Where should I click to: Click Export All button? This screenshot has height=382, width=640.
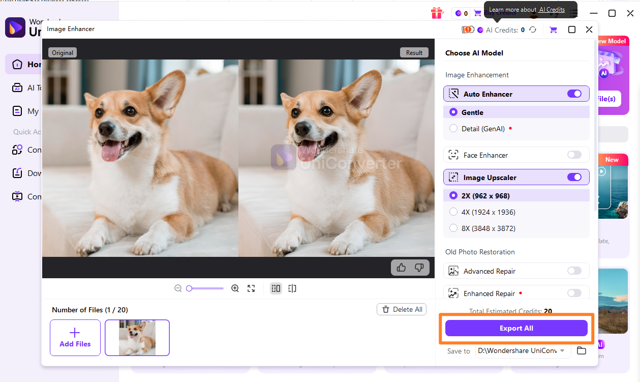(x=516, y=328)
